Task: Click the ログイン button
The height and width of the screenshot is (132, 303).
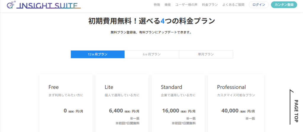Action: 259,5
